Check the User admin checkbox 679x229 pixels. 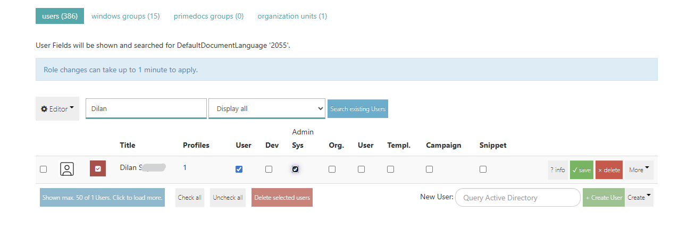(361, 169)
